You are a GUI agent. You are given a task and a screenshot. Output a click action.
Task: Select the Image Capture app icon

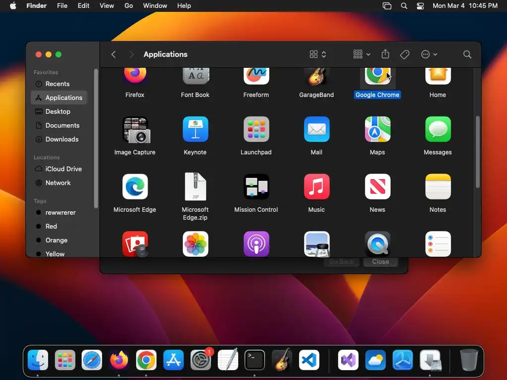pos(136,130)
